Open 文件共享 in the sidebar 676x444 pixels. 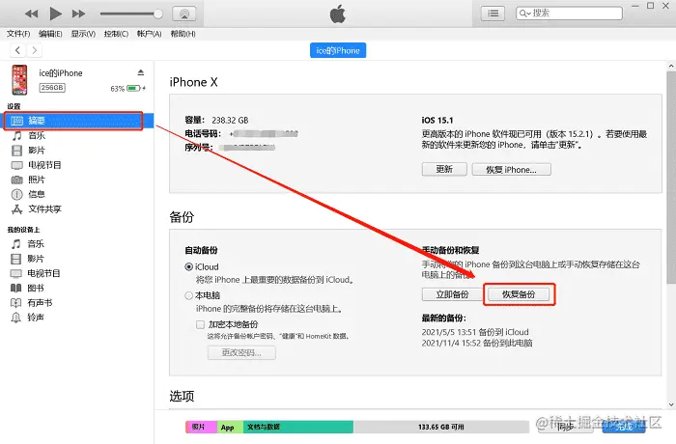point(44,209)
